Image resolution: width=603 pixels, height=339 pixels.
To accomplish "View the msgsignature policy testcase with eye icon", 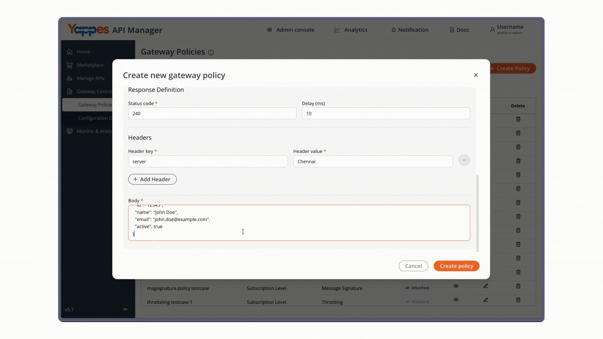I will 456,286.
